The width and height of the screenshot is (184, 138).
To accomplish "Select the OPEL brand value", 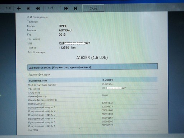I will (63, 26).
